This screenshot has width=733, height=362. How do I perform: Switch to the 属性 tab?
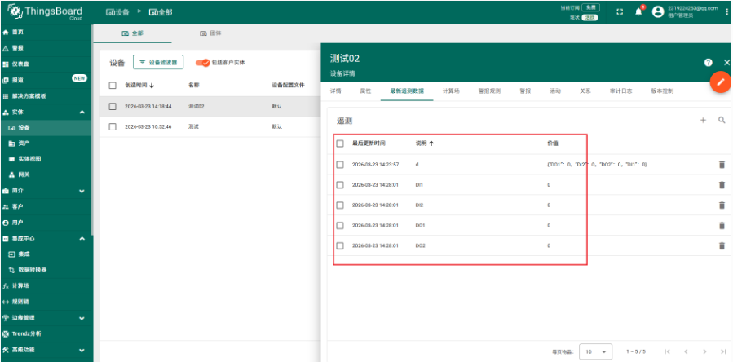tap(365, 91)
